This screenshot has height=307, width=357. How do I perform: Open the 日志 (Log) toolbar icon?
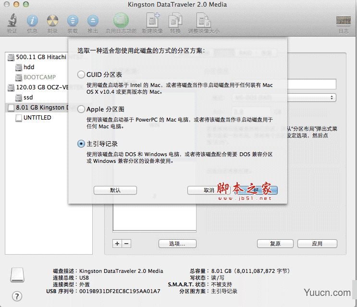pos(344,20)
